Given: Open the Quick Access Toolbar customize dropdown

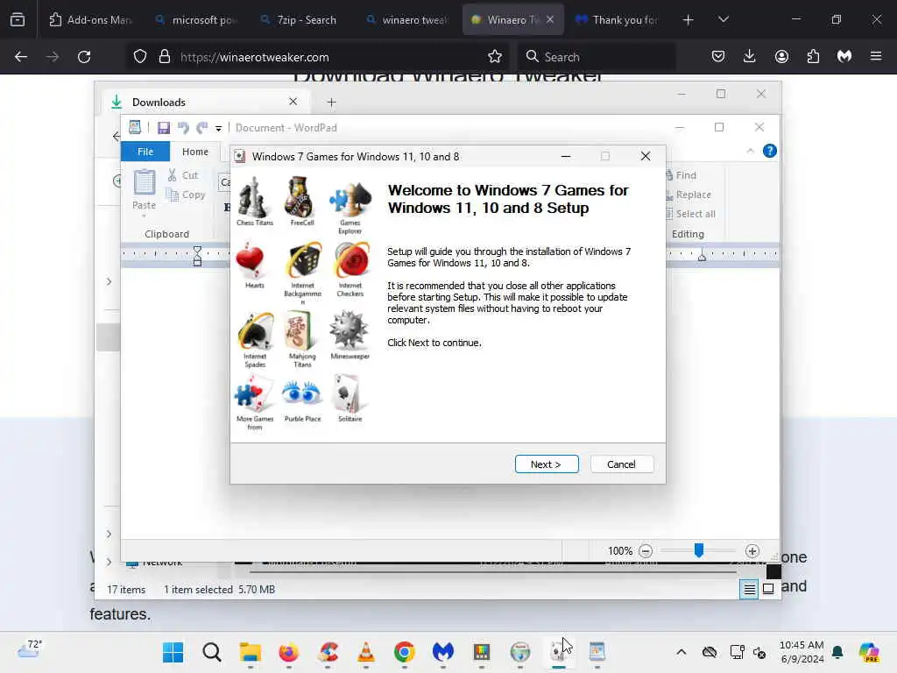Looking at the screenshot, I should coord(218,128).
